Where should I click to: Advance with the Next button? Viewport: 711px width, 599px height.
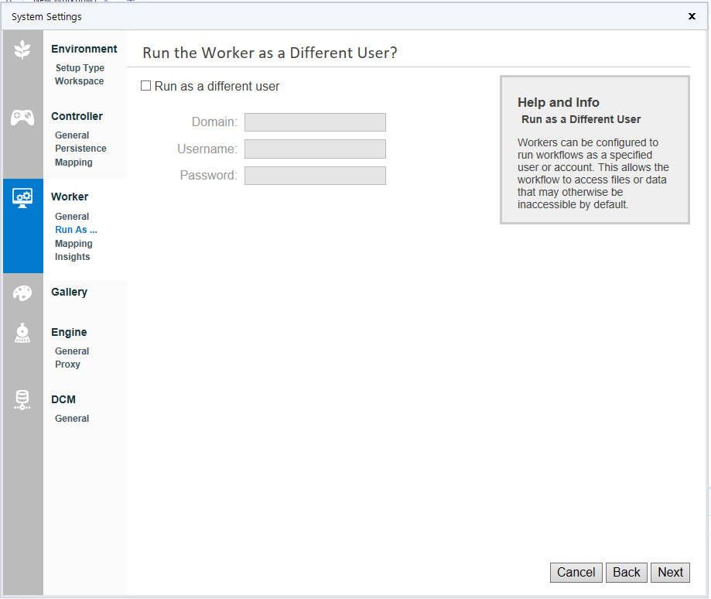pos(669,572)
